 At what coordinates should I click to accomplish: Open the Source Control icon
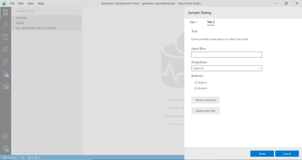(6, 74)
